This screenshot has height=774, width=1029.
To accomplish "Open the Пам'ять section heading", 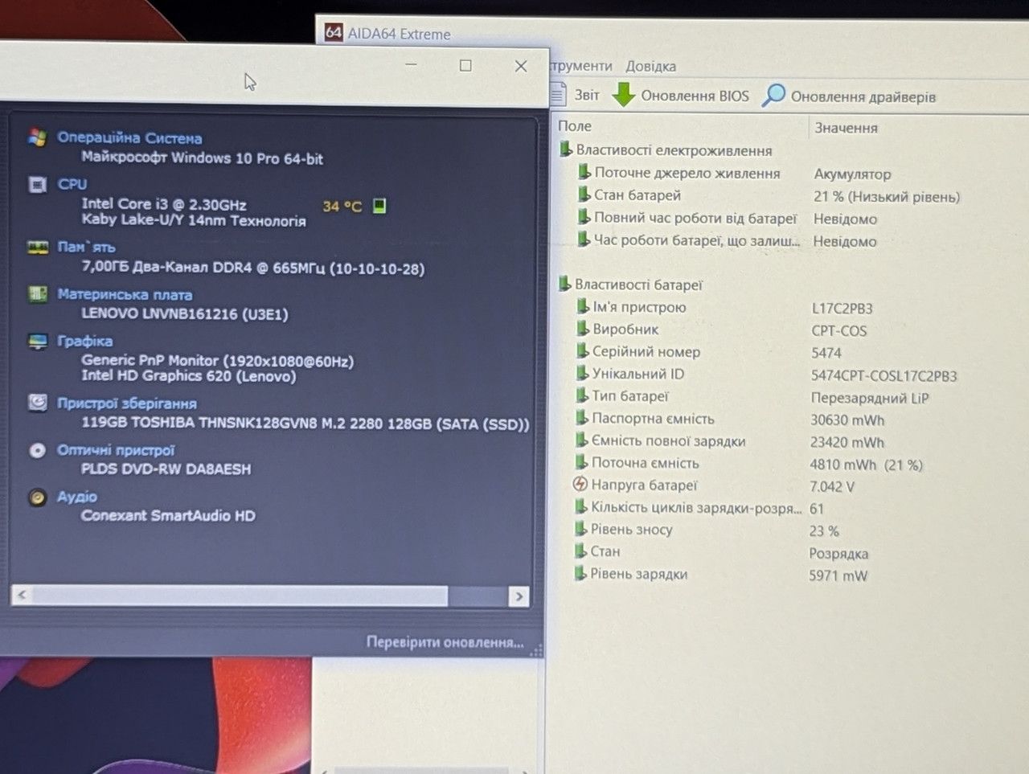I will point(86,247).
